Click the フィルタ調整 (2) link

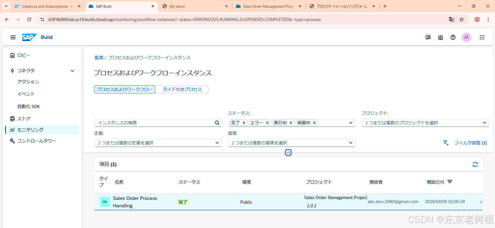[471, 143]
